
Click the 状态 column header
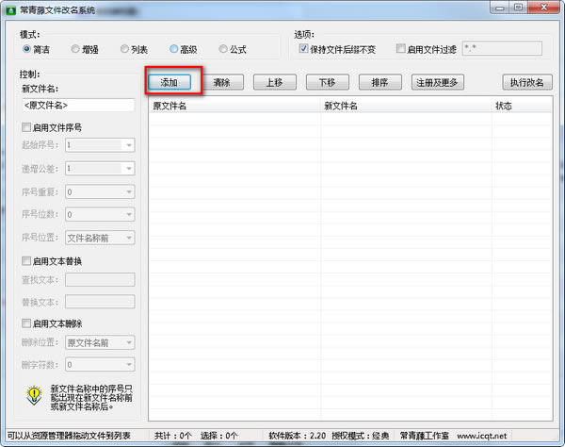click(x=522, y=106)
